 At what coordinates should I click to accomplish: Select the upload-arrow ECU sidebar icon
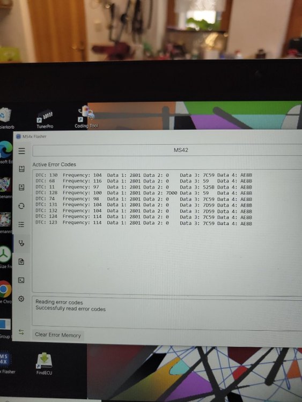click(x=22, y=169)
